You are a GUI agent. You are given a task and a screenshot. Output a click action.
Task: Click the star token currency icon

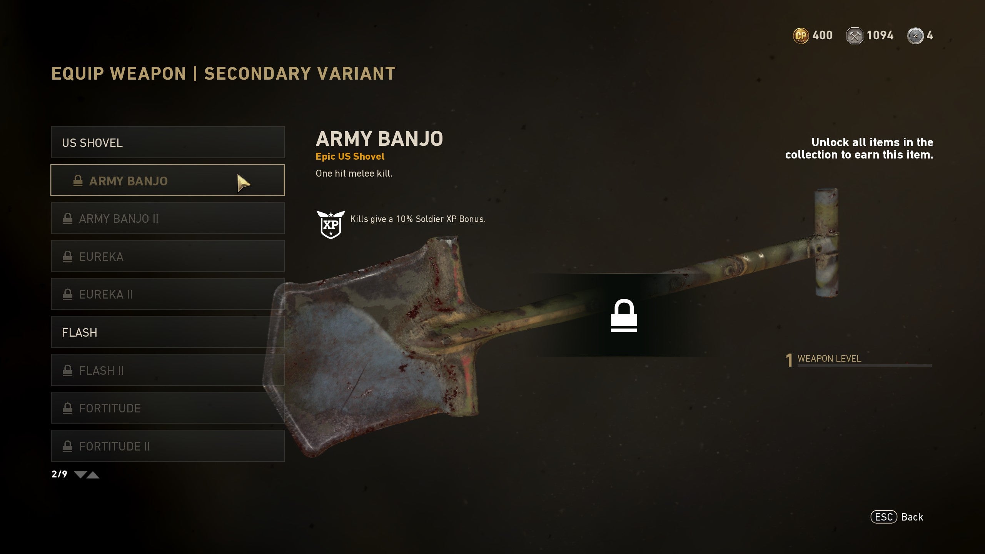click(x=915, y=36)
